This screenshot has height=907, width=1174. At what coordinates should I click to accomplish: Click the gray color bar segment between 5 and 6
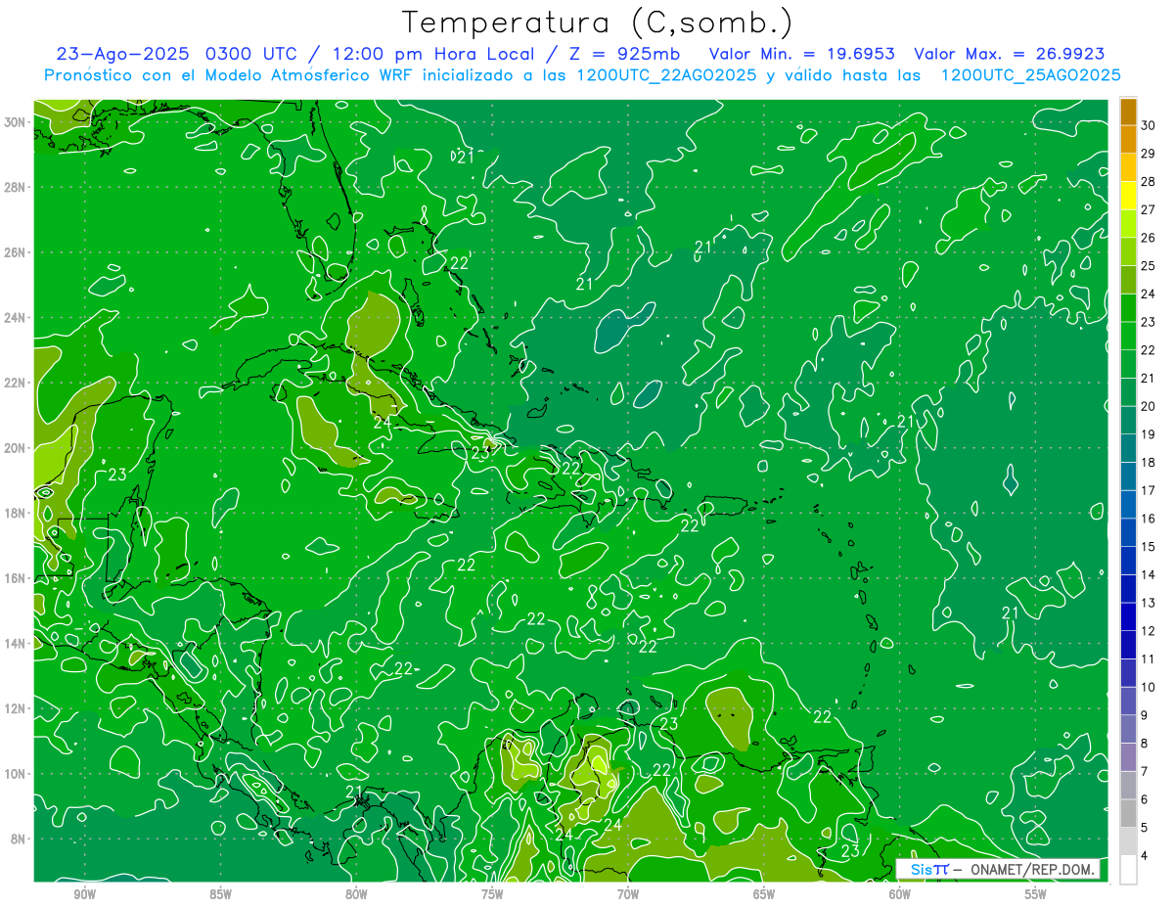click(x=1128, y=814)
